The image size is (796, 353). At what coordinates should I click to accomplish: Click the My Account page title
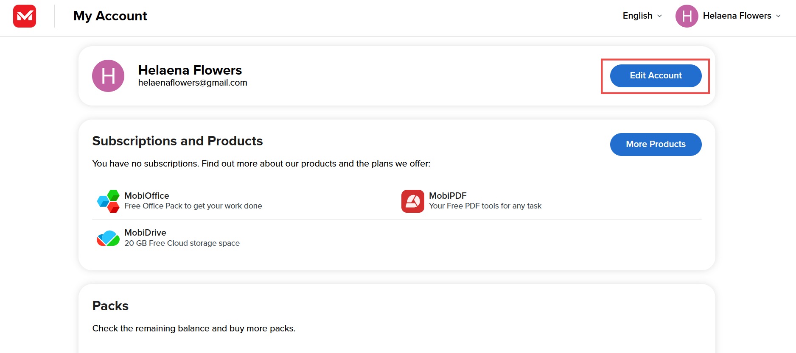coord(110,16)
